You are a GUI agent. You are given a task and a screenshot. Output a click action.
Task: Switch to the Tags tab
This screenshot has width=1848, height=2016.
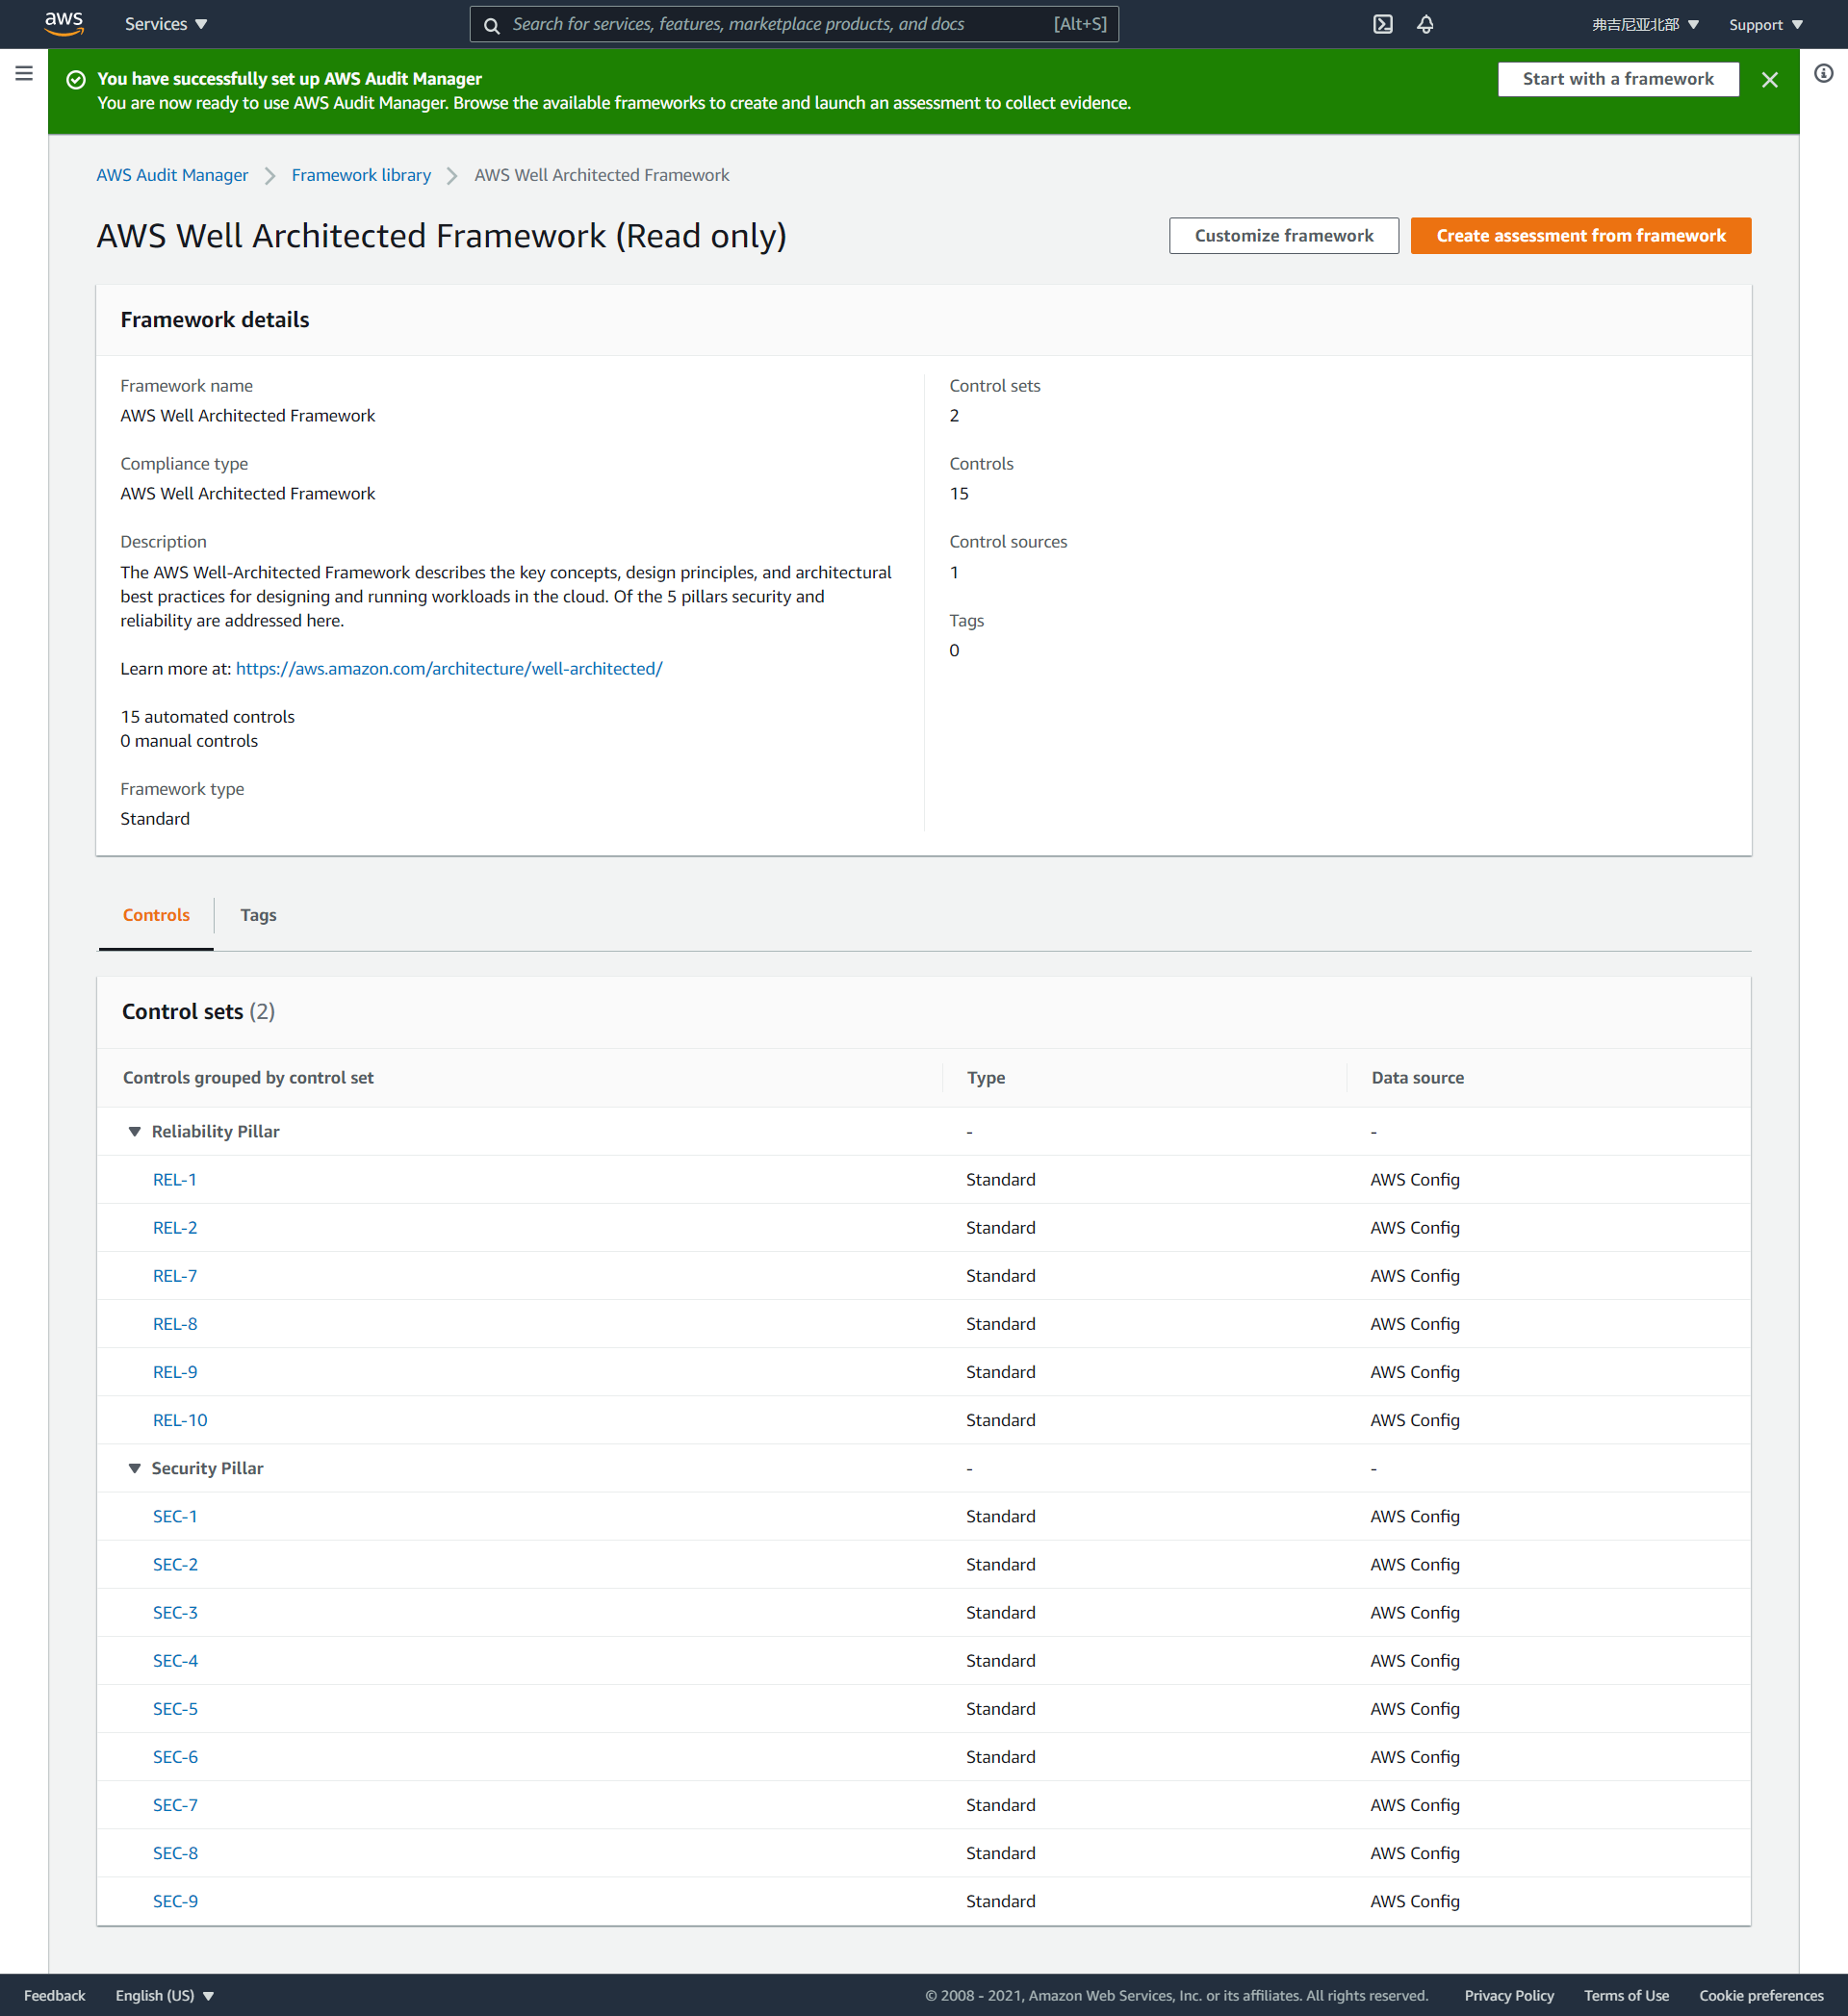click(258, 915)
